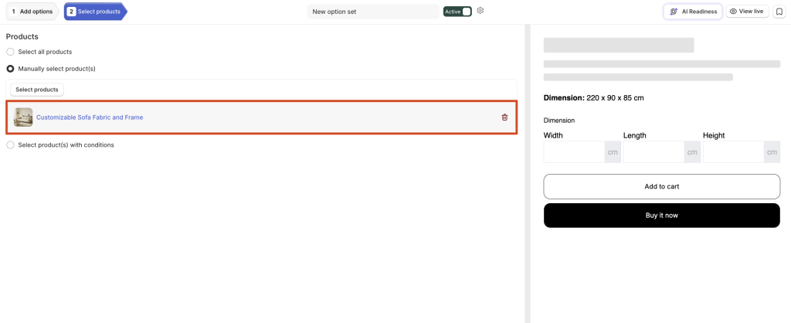The width and height of the screenshot is (791, 323).
Task: Choose Manually select product(s) radio
Action: click(x=10, y=69)
